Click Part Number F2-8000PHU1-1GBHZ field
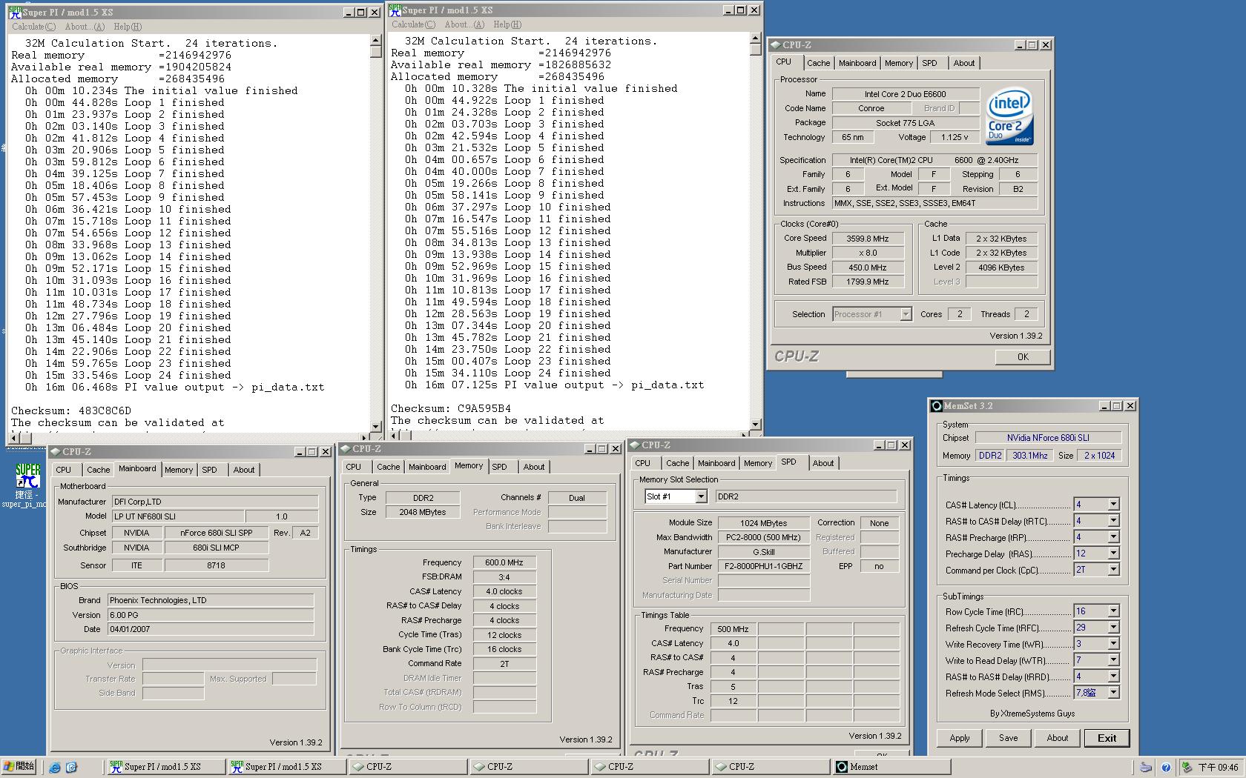 pyautogui.click(x=763, y=566)
